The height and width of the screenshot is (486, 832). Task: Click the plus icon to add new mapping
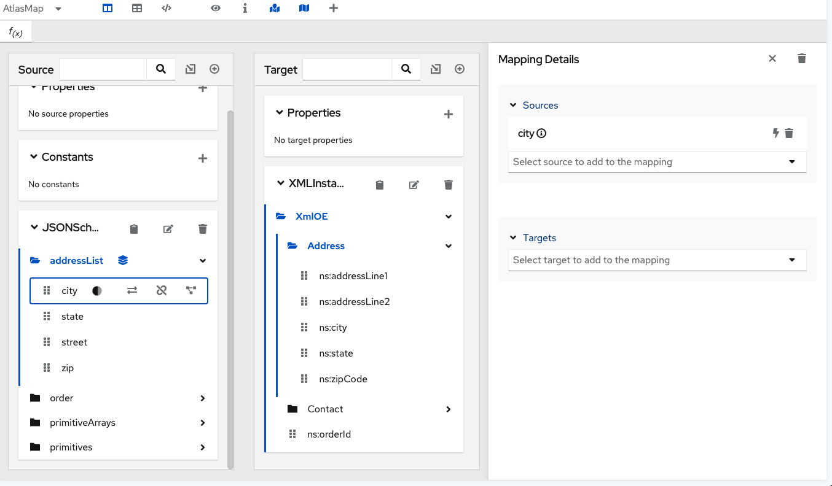pyautogui.click(x=334, y=9)
